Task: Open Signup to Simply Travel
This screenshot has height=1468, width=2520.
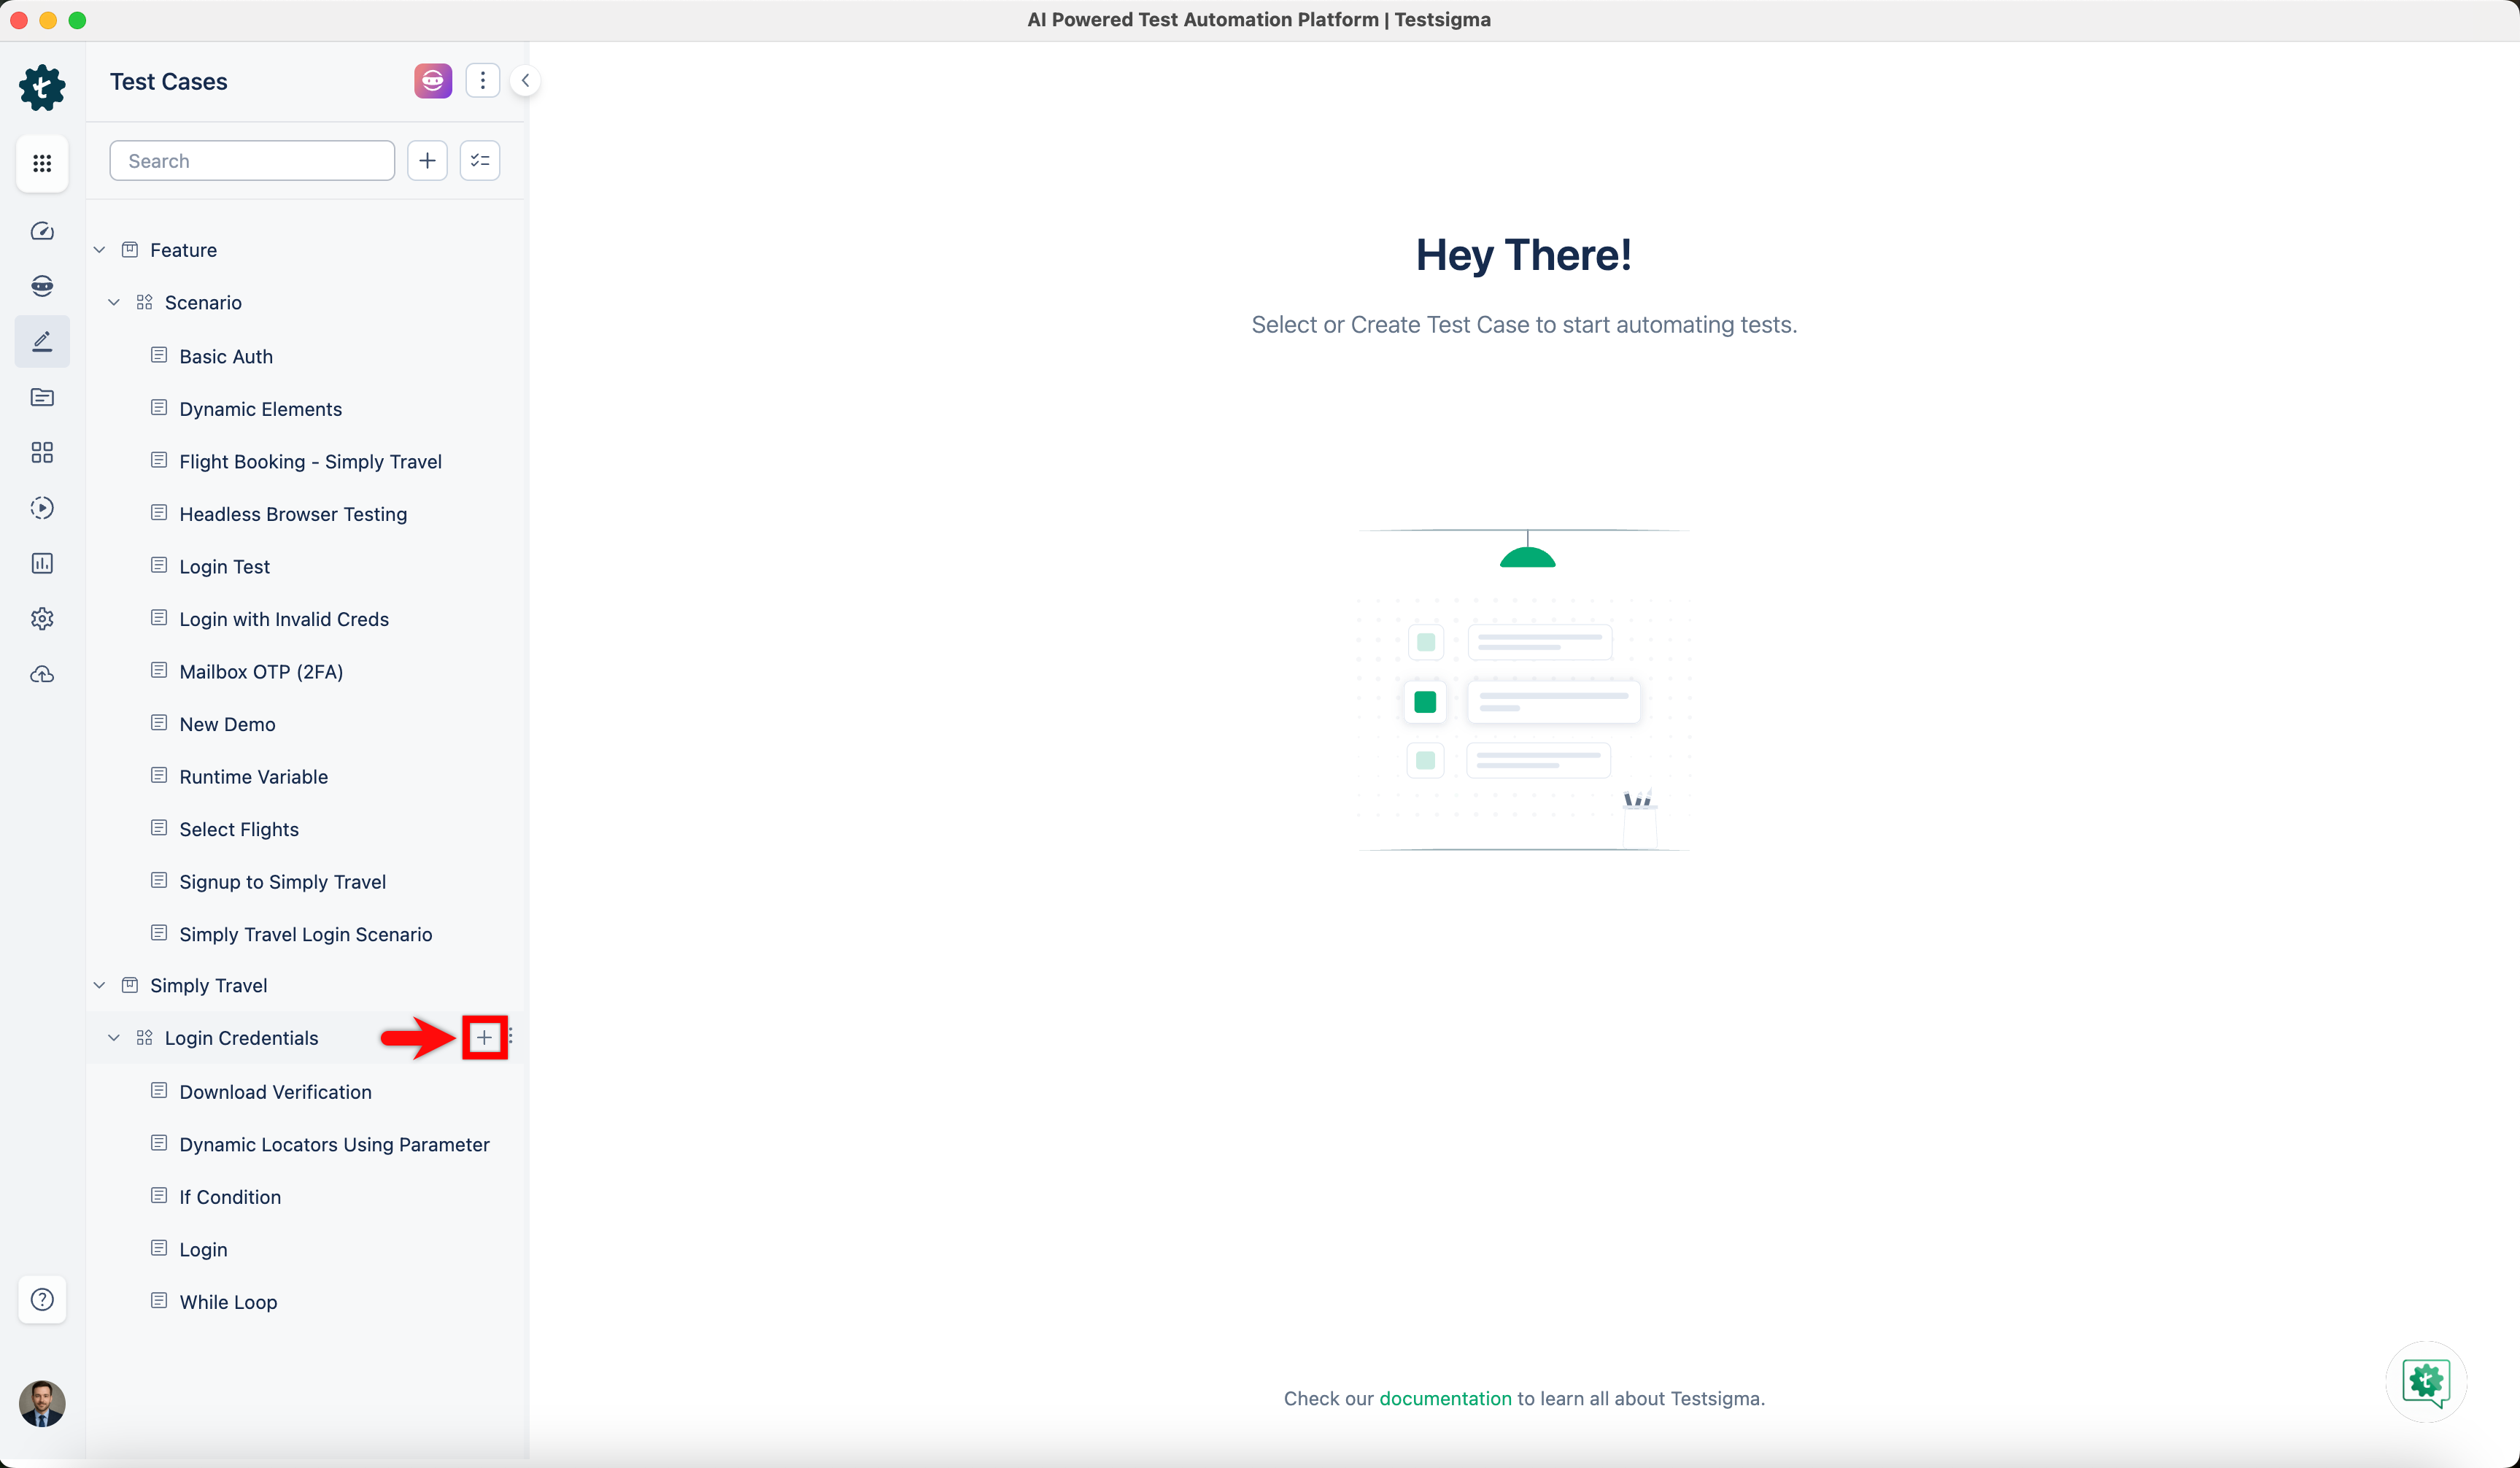Action: point(283,882)
